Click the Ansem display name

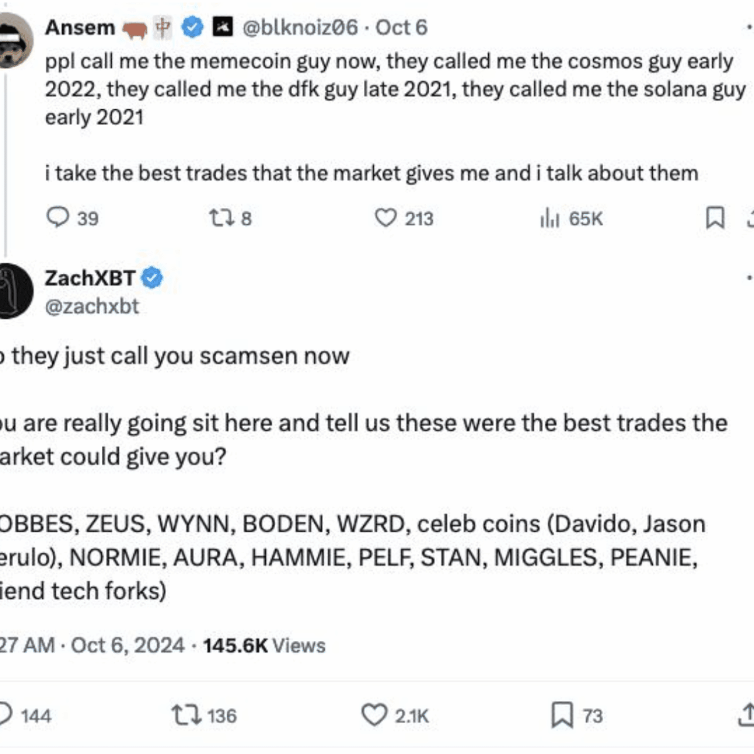[x=80, y=28]
